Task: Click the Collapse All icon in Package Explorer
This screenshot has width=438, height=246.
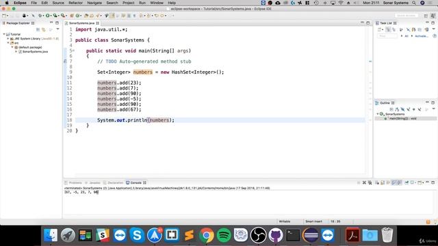Action: tap(38, 29)
